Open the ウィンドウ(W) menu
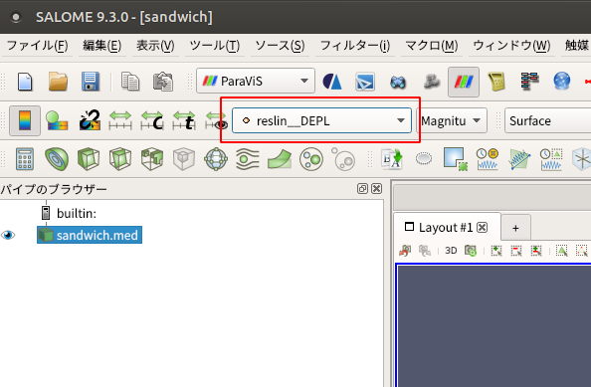The width and height of the screenshot is (591, 387). click(x=511, y=46)
